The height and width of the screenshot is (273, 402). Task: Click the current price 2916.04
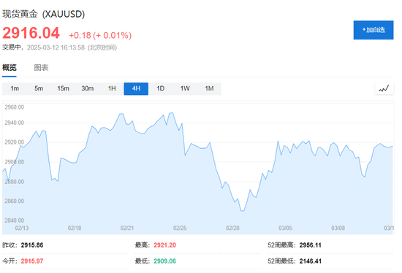coord(31,34)
